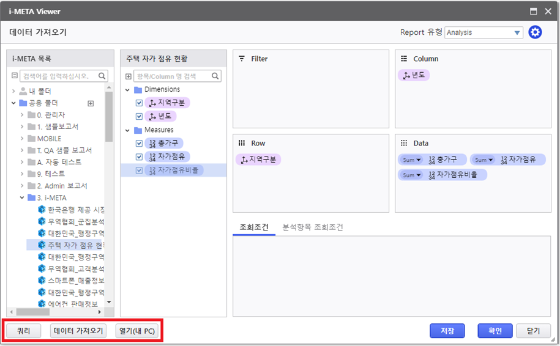This screenshot has width=560, height=346.
Task: Uncheck the 자가점유 measure checkbox
Action: click(x=139, y=157)
